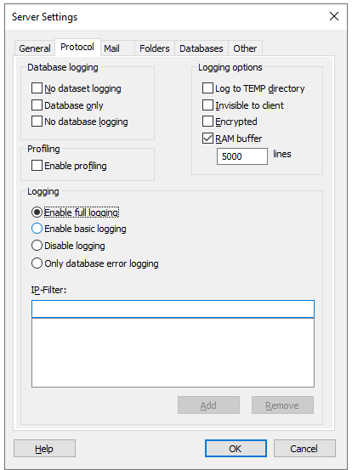This screenshot has width=352, height=470.
Task: Switch to the Other tab
Action: click(245, 48)
